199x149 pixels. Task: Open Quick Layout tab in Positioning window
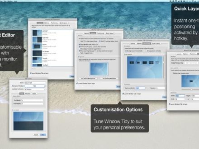[156, 44]
